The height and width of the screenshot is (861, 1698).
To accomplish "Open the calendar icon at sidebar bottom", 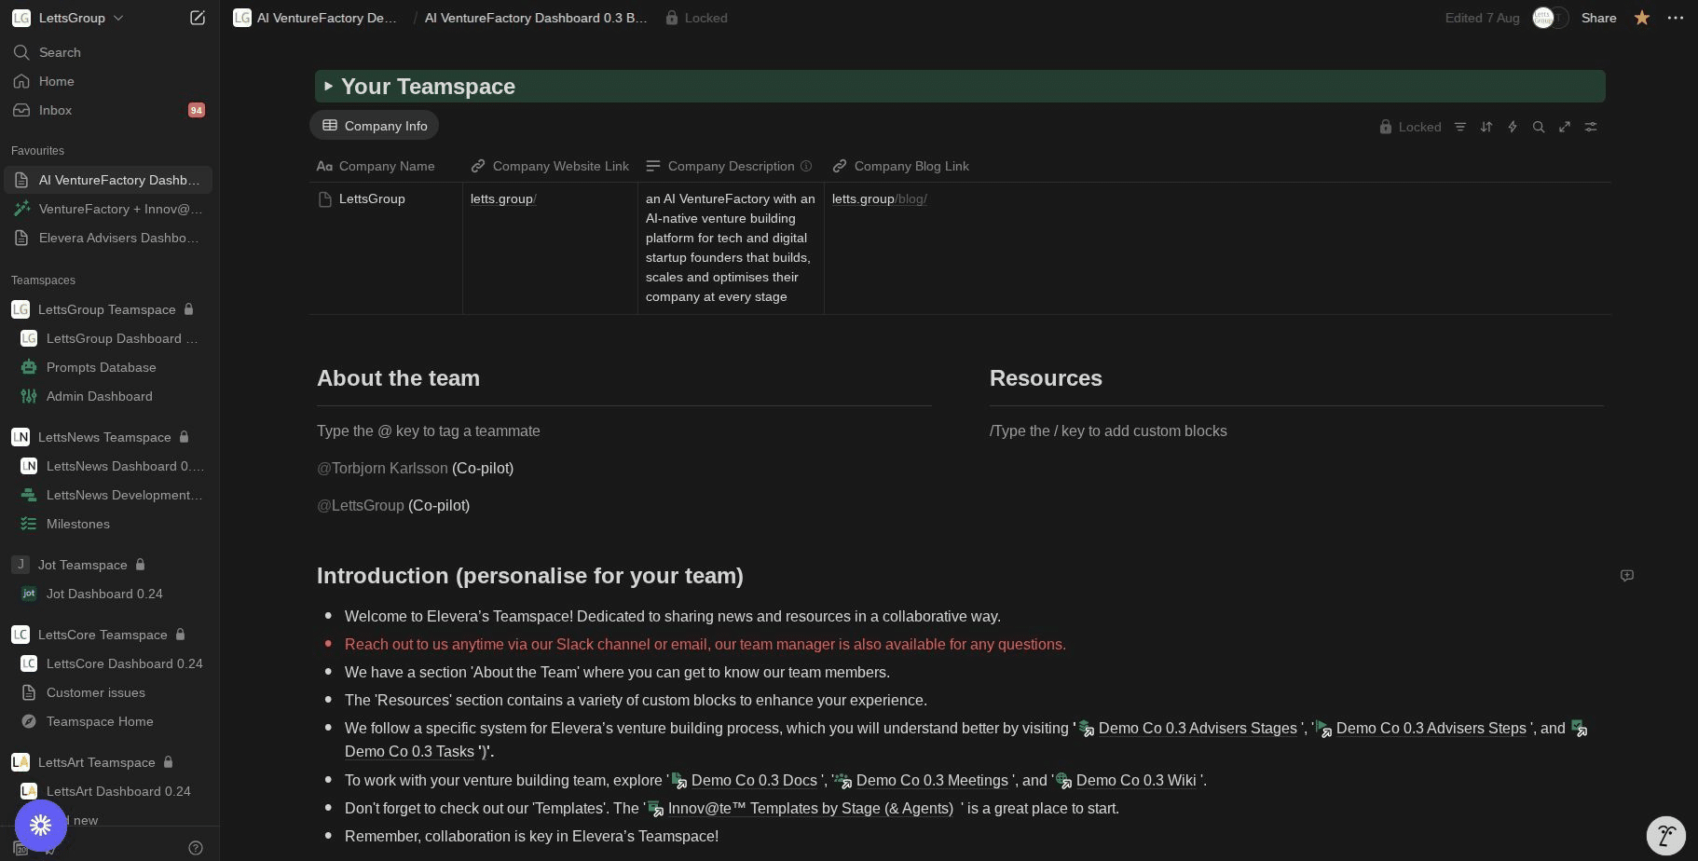I will click(20, 849).
